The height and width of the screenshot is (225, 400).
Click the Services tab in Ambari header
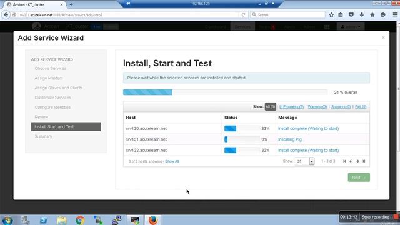(x=242, y=26)
